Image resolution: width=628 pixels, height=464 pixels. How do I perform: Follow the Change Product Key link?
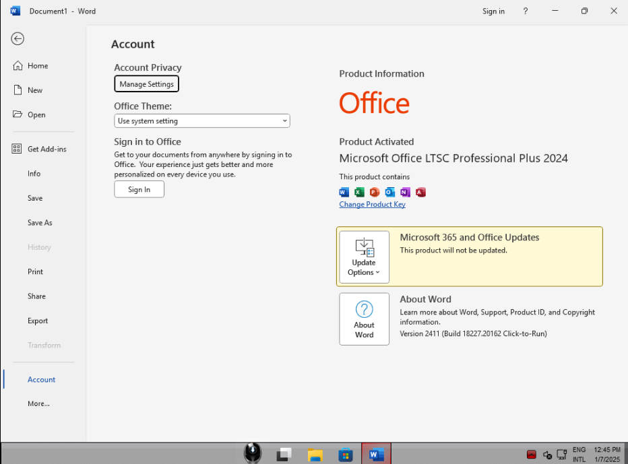(x=372, y=205)
